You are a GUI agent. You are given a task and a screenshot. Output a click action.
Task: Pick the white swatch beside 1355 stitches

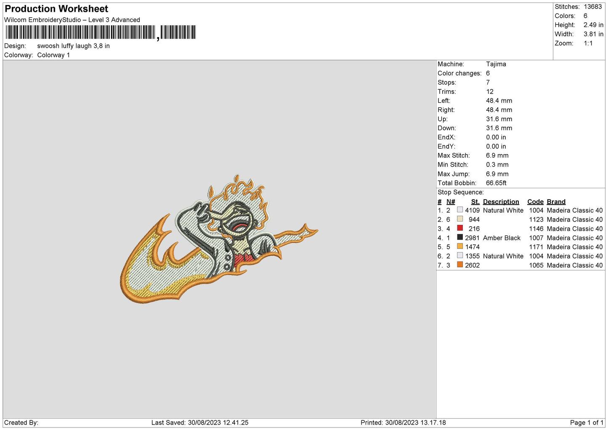[x=460, y=256]
